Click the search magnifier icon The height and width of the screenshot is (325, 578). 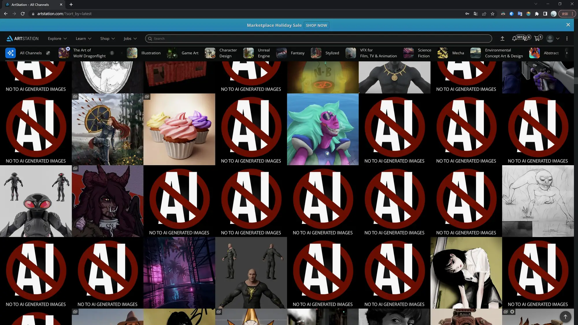pos(150,38)
